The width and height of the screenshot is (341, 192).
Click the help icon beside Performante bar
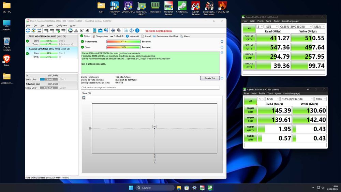click(x=222, y=41)
